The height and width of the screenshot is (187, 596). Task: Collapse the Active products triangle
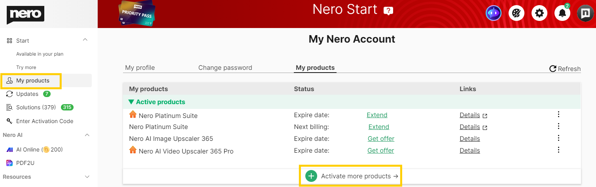click(x=131, y=102)
